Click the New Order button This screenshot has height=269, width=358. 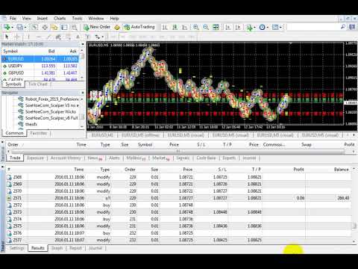[97, 27]
